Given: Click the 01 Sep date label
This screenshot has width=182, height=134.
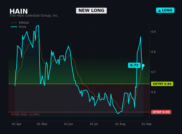Looking at the screenshot, I should (146, 124).
